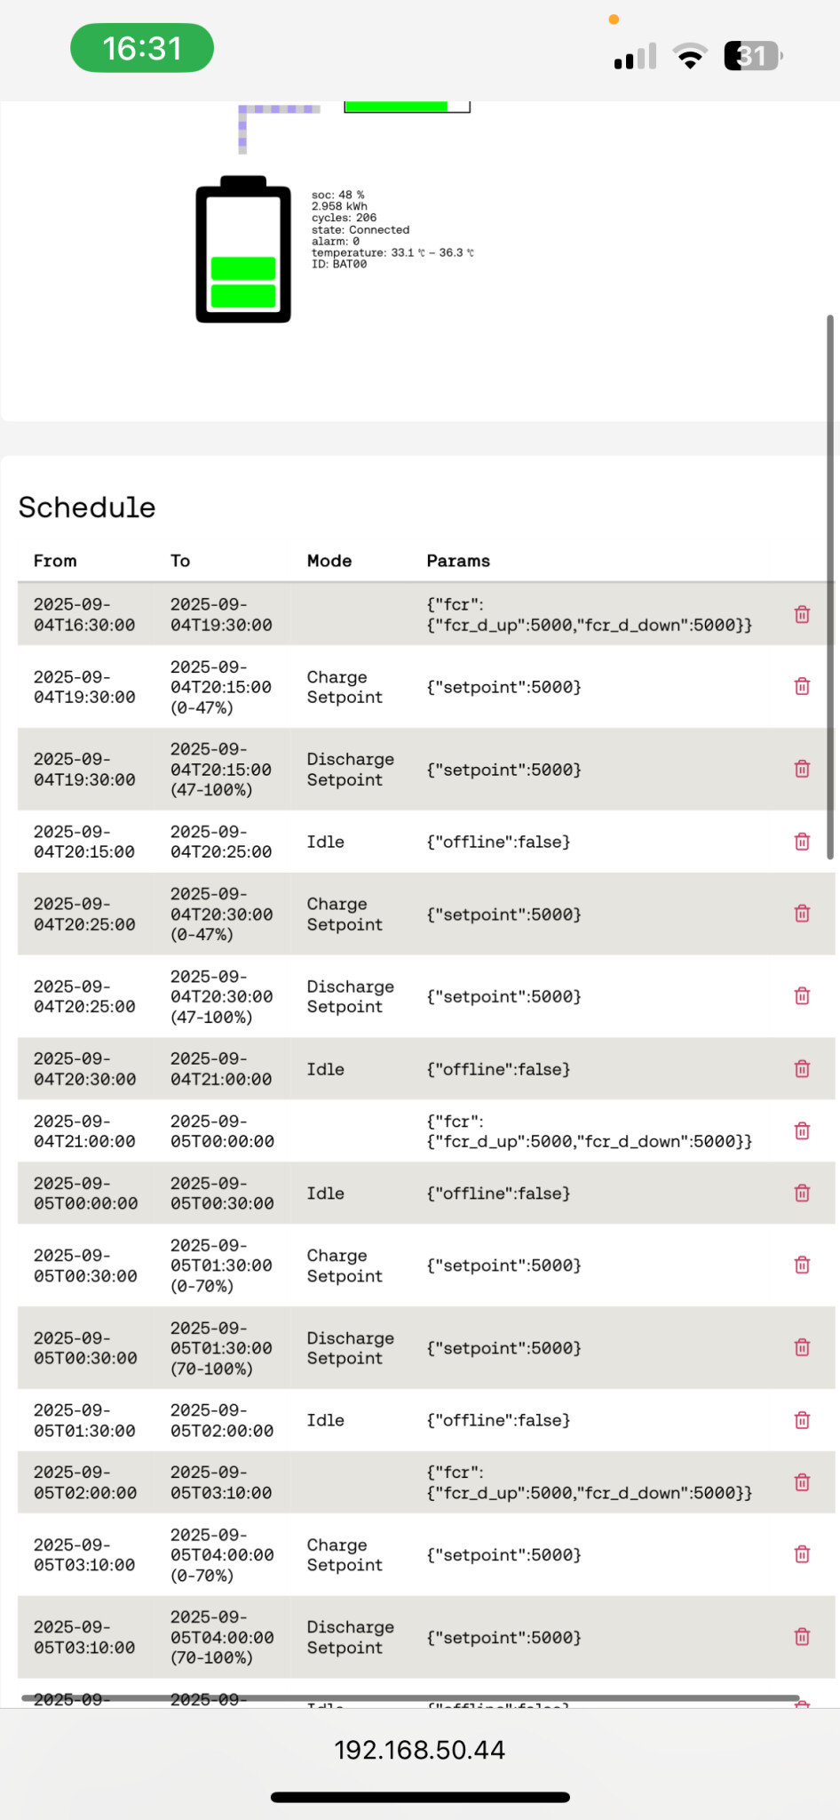This screenshot has height=1820, width=840.
Task: Click the vertical page scrollbar
Action: coord(830,587)
